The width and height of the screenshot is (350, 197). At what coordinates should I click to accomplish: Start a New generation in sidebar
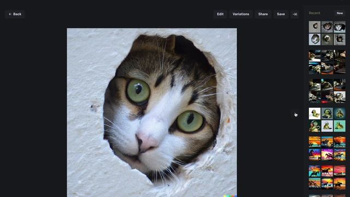coord(340,13)
